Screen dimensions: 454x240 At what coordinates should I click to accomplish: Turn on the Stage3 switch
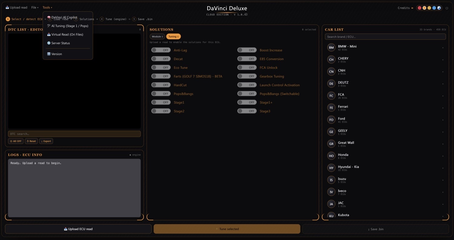coord(247,111)
